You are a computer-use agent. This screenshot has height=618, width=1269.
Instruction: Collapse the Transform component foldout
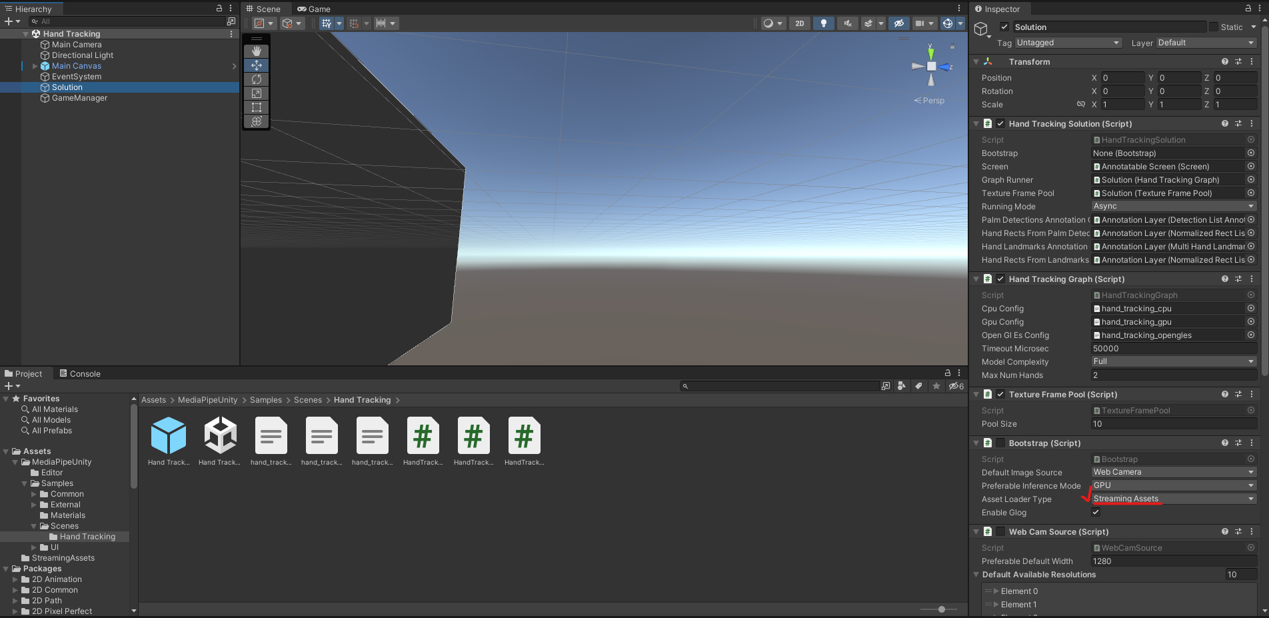tap(976, 61)
